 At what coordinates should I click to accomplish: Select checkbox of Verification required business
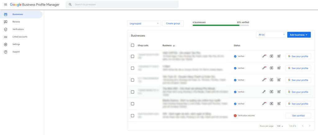(132, 115)
